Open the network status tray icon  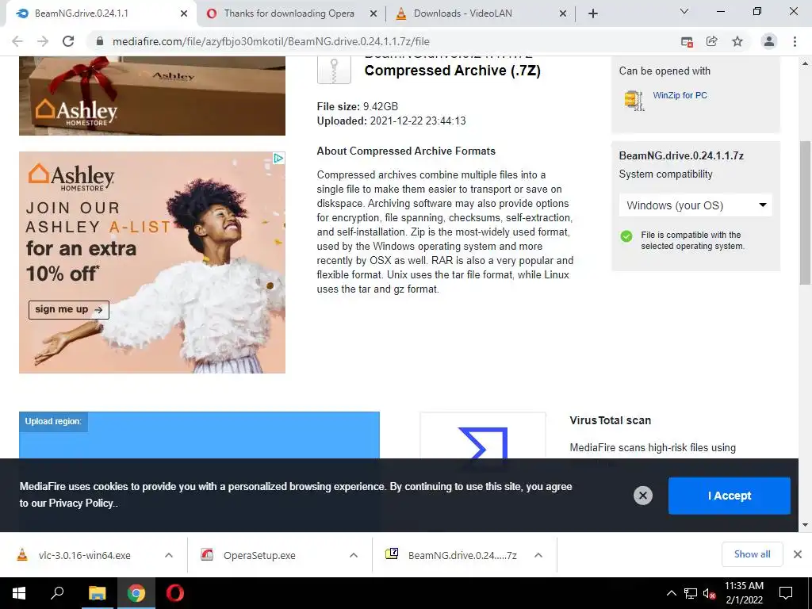691,593
